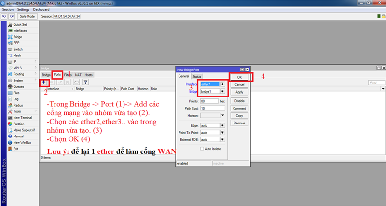Click the Apply button
Image resolution: width=386 pixels, height=206 pixels.
(238, 92)
